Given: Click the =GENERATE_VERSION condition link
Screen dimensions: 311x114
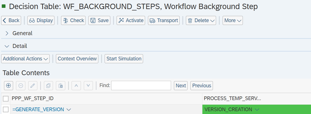Looking at the screenshot, I should [39, 109].
